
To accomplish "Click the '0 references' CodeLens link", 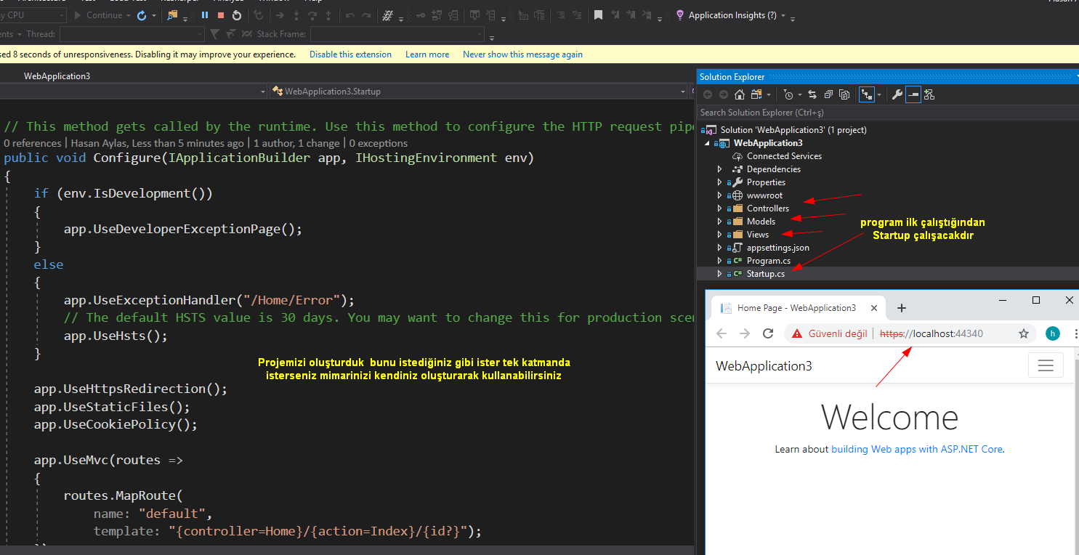I will coord(32,144).
